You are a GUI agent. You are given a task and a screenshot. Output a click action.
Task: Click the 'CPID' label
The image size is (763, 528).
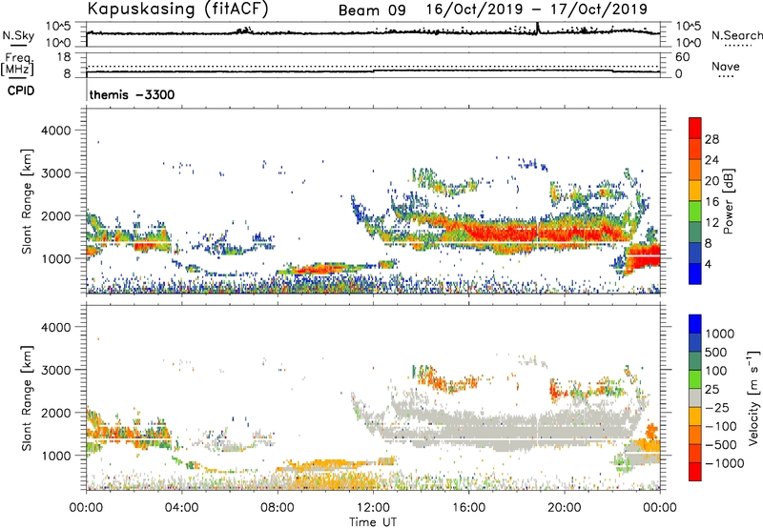pos(21,91)
